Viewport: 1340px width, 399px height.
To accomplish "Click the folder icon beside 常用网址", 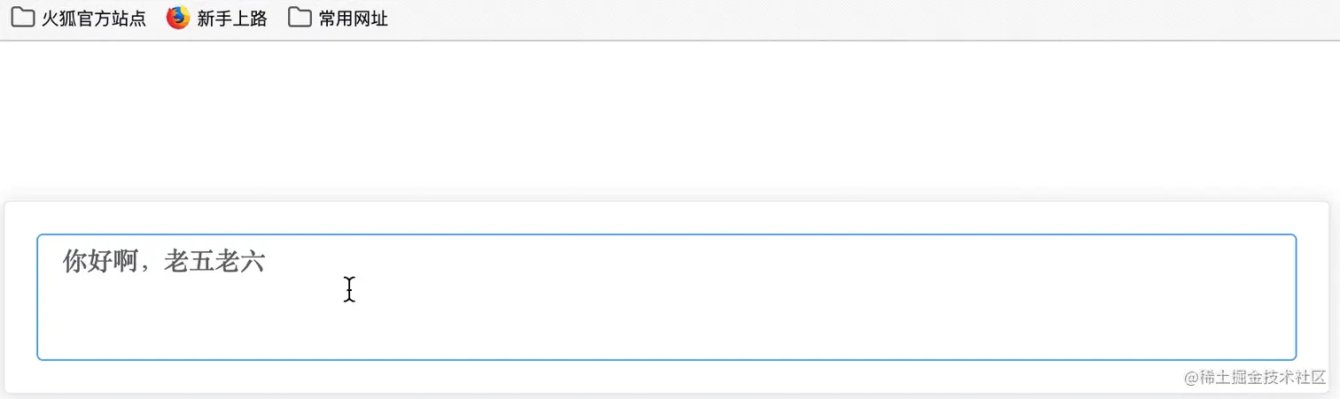I will 300,18.
